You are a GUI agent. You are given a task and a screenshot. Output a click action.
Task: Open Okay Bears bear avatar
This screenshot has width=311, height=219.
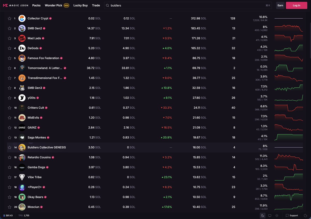[22, 197]
